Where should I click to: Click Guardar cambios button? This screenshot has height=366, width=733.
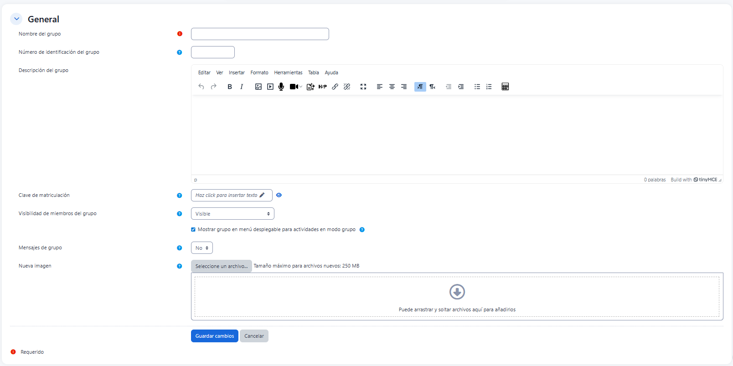(x=215, y=336)
